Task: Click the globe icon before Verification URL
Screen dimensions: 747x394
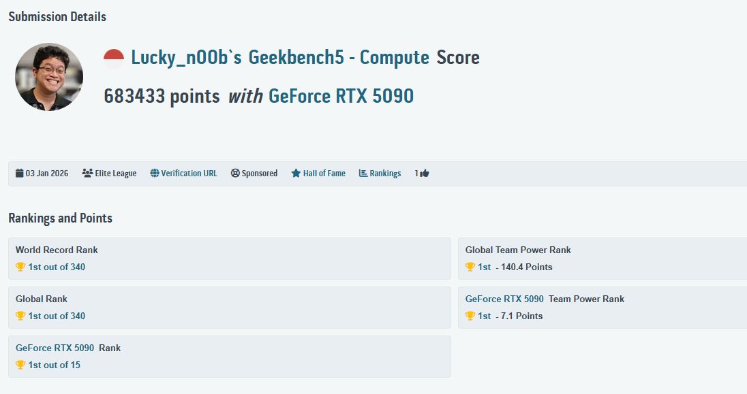Action: 157,173
